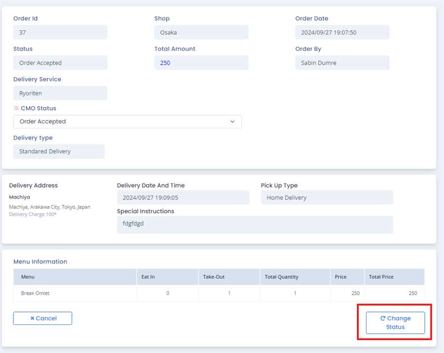This screenshot has width=444, height=353.
Task: Click the Cancel button
Action: (x=42, y=318)
